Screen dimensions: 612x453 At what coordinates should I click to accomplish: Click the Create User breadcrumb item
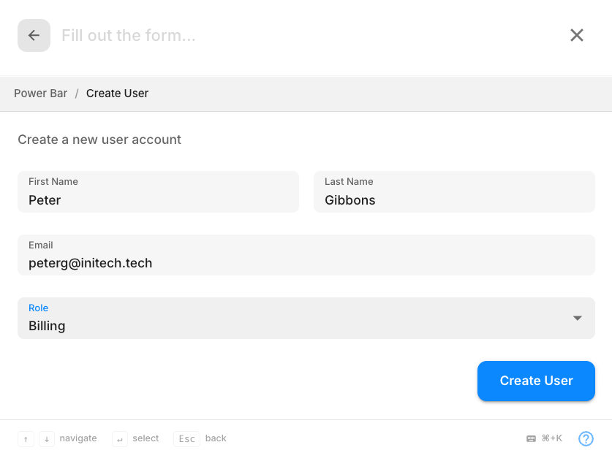[x=117, y=94]
